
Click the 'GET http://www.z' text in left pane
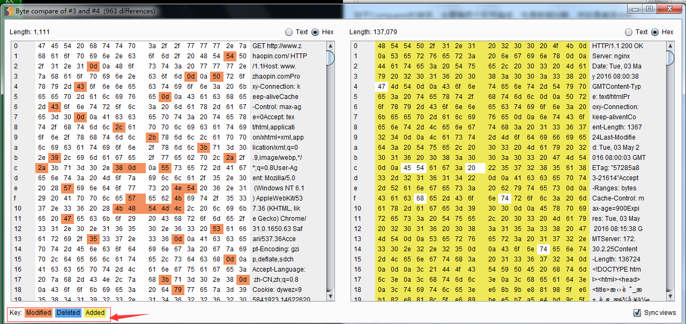(277, 46)
